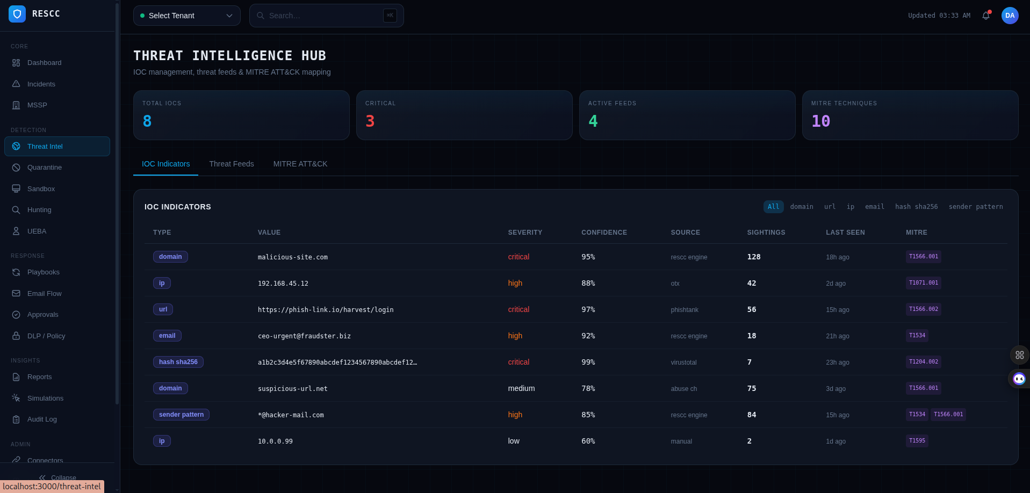Switch to the Threat Feeds tab
The width and height of the screenshot is (1030, 493).
click(232, 164)
